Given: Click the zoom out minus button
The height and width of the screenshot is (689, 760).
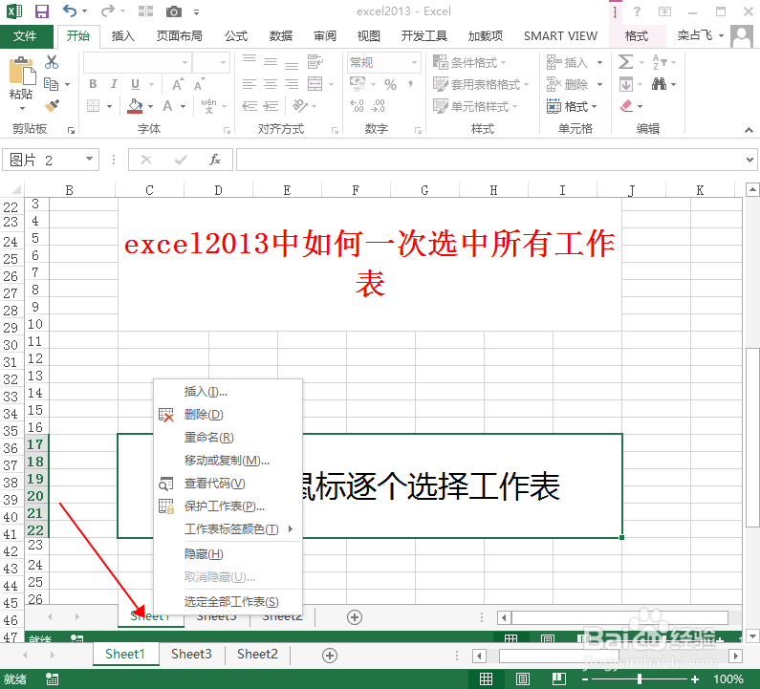Looking at the screenshot, I should pos(585,678).
